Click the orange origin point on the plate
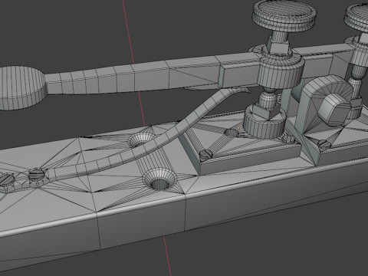Image resolution: width=368 pixels, height=276 pixels. [238, 128]
